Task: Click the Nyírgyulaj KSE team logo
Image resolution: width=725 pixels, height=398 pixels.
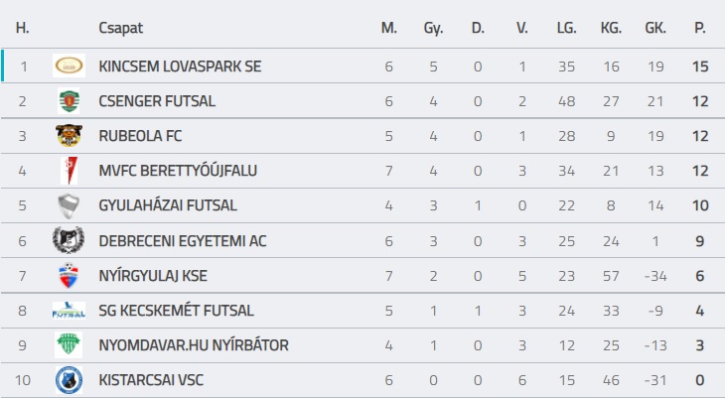Action: pyautogui.click(x=69, y=275)
